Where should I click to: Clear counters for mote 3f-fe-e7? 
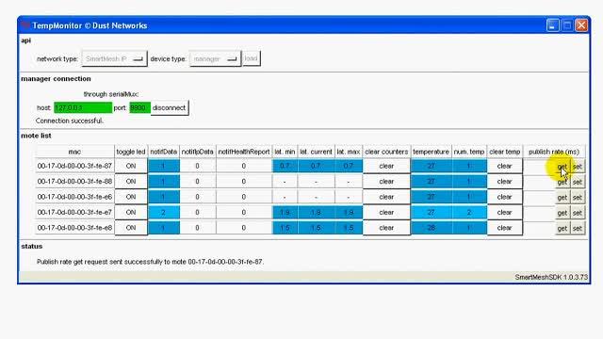[x=386, y=212]
